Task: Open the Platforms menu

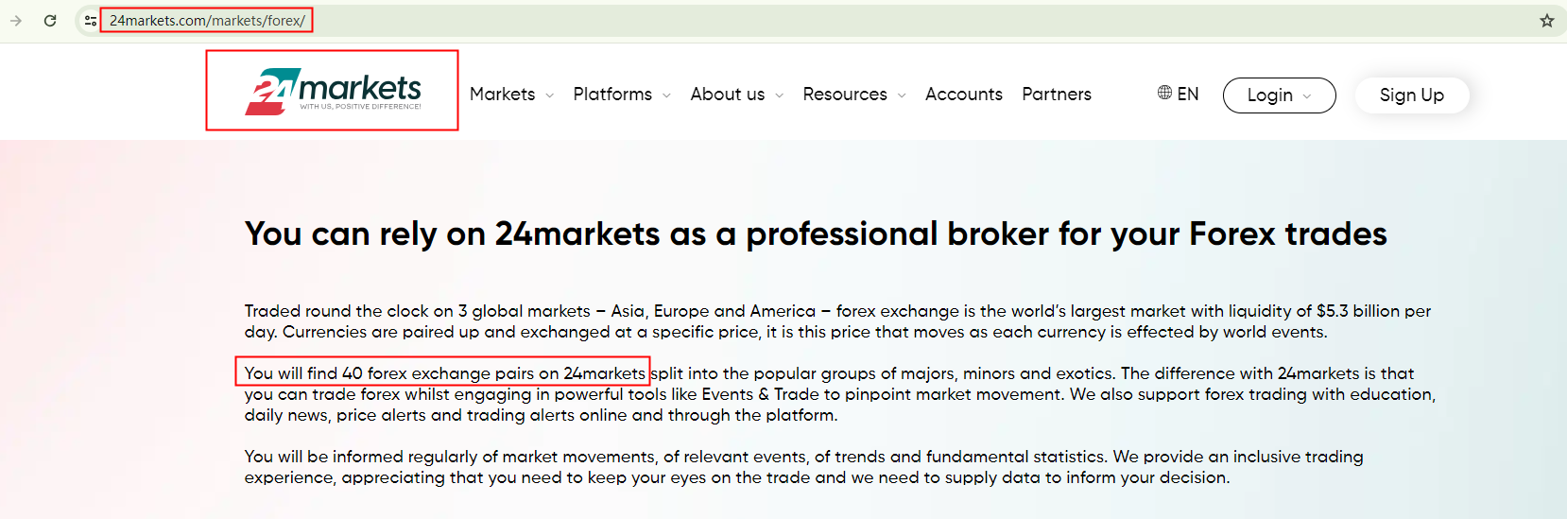Action: (612, 94)
